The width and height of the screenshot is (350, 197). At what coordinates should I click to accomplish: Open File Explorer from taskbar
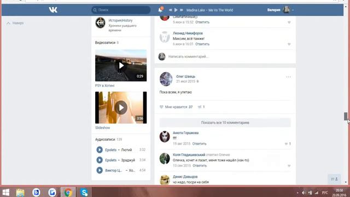coord(20,193)
